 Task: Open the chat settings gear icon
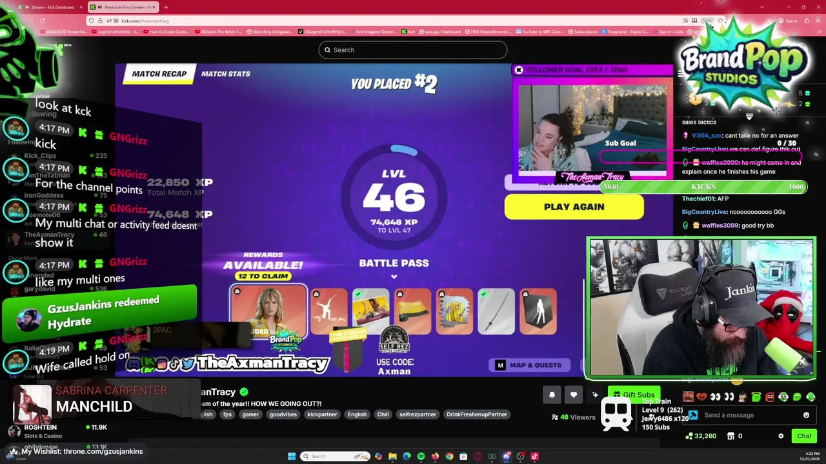click(x=781, y=436)
